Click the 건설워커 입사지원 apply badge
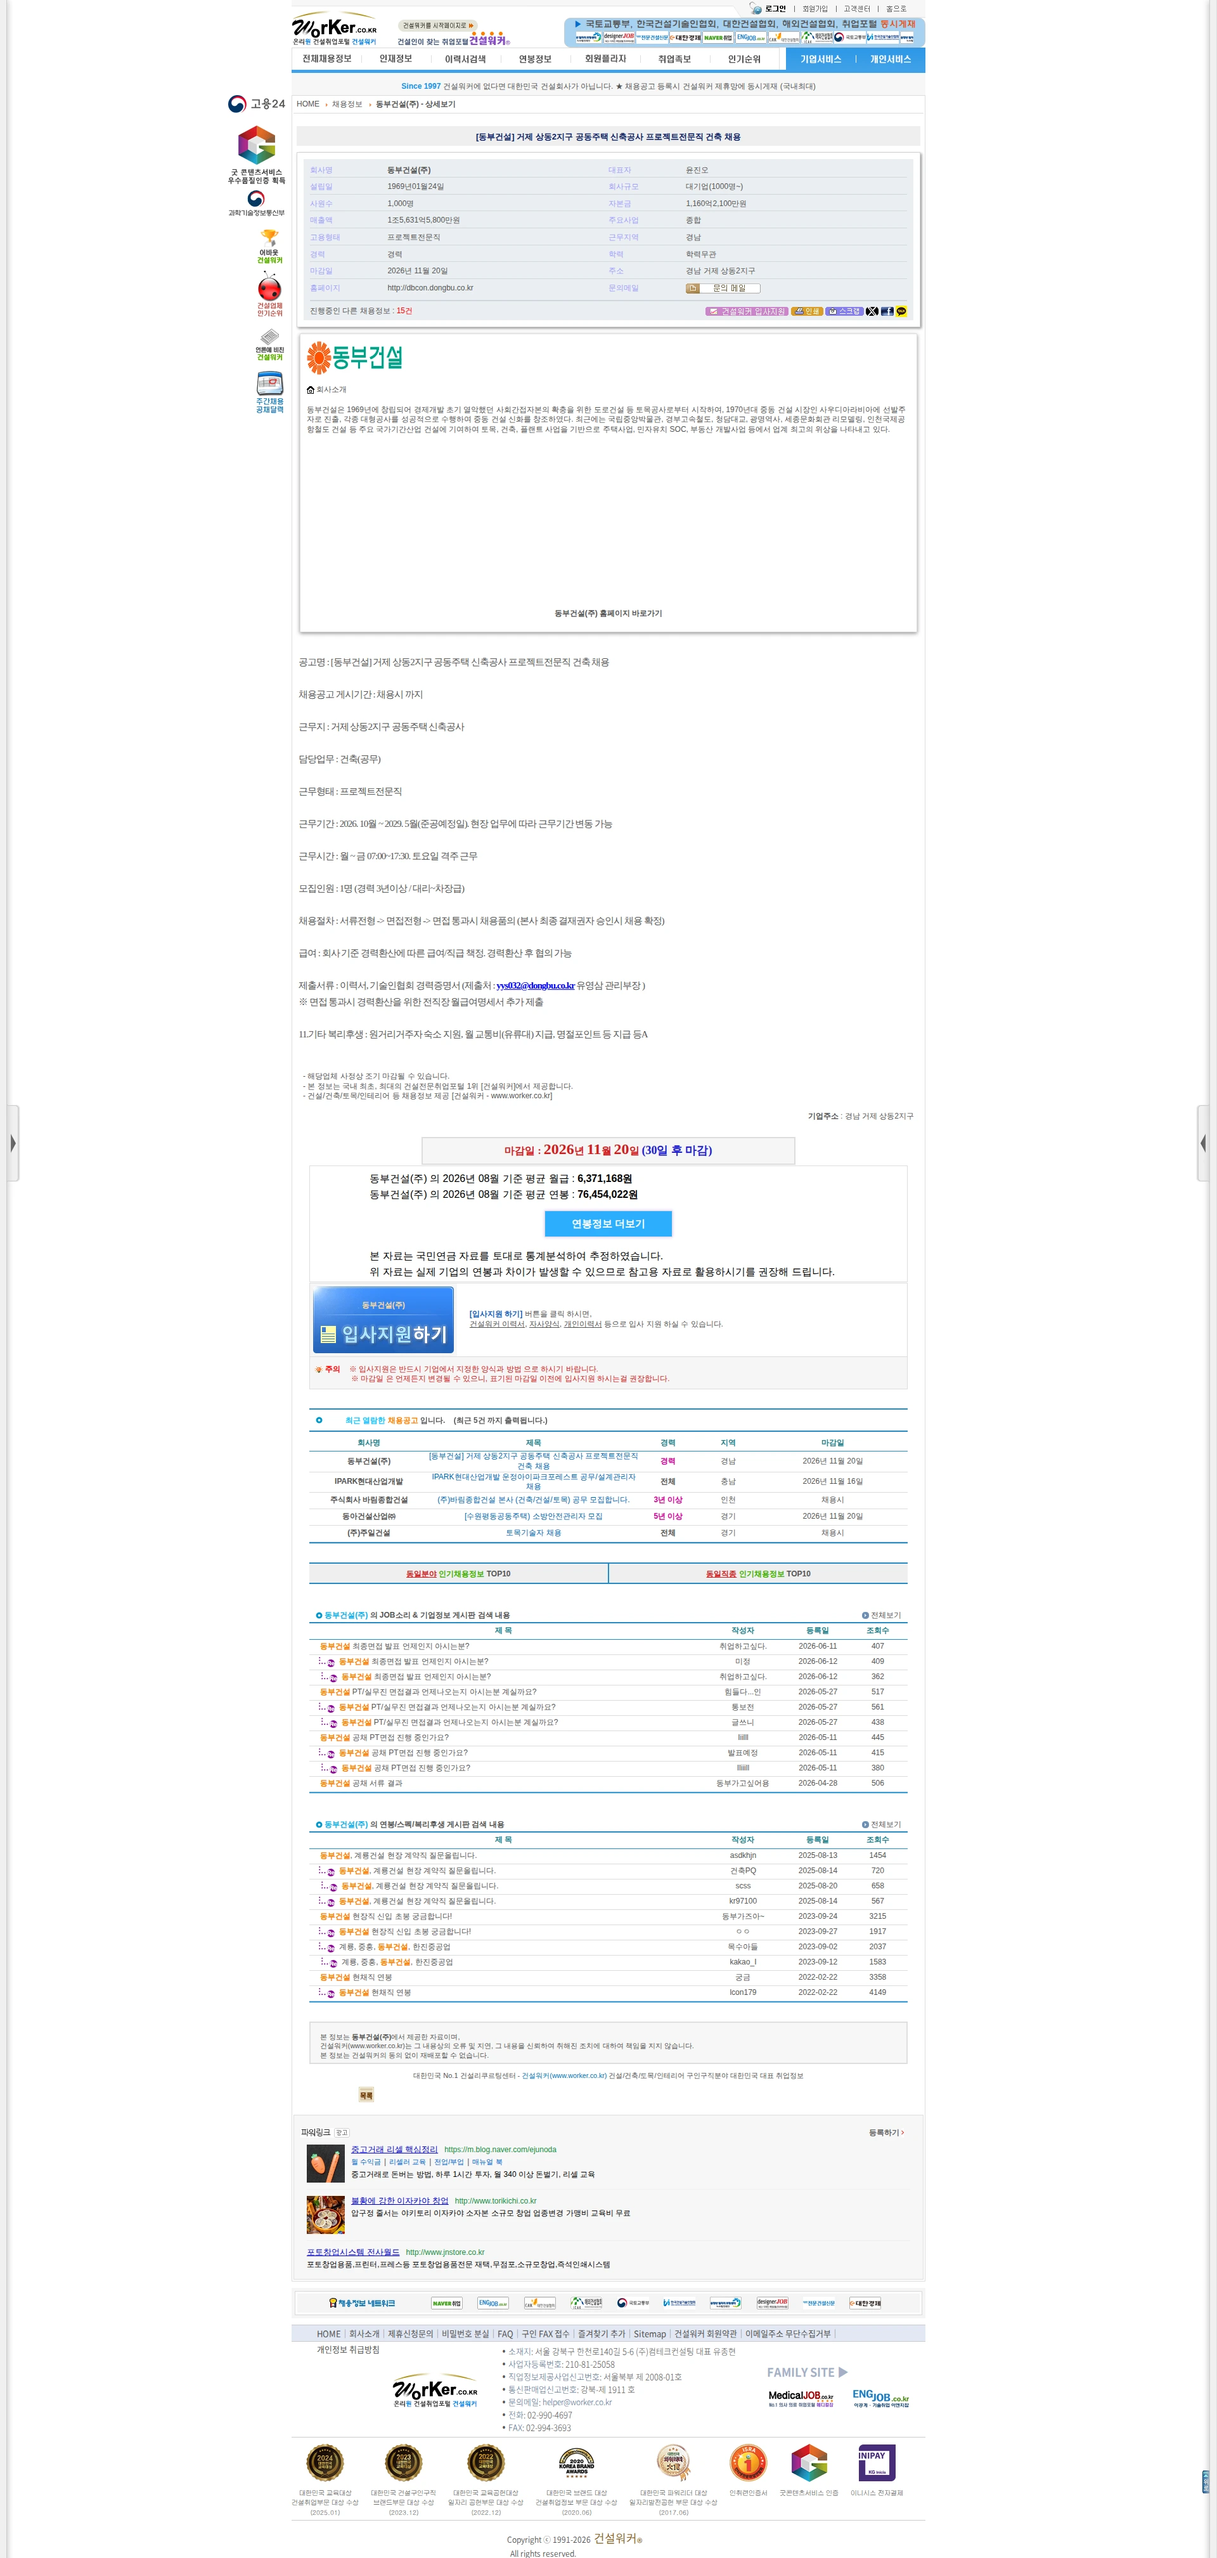The height and width of the screenshot is (2558, 1217). 747,312
